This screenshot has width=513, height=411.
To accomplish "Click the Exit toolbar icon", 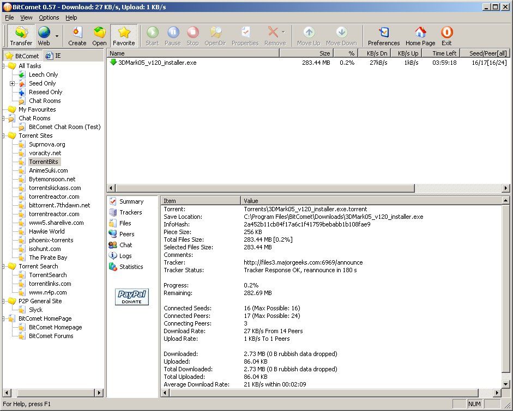I will click(446, 33).
